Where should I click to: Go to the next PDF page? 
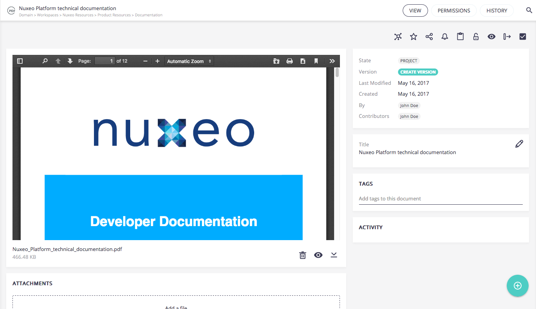(70, 61)
